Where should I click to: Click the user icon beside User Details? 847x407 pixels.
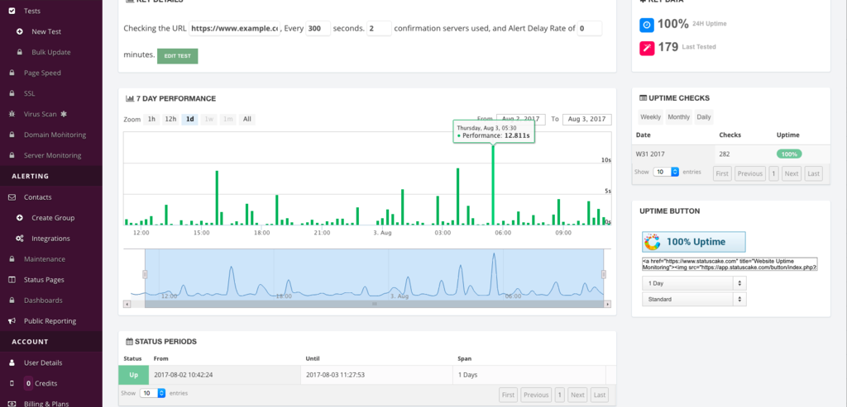[12, 362]
